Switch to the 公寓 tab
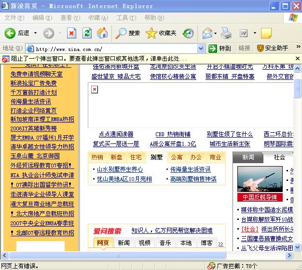The image size is (302, 270). point(177,157)
